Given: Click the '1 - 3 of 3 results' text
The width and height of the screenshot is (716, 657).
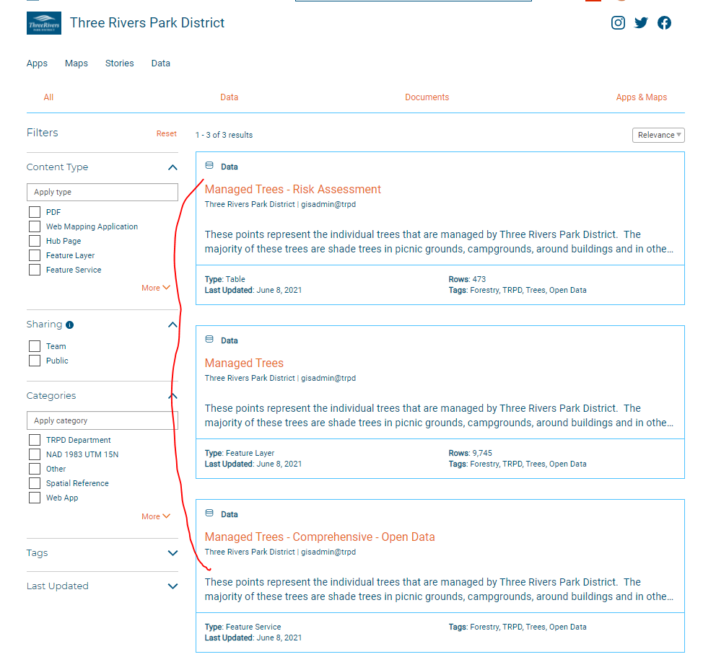Looking at the screenshot, I should pyautogui.click(x=224, y=135).
